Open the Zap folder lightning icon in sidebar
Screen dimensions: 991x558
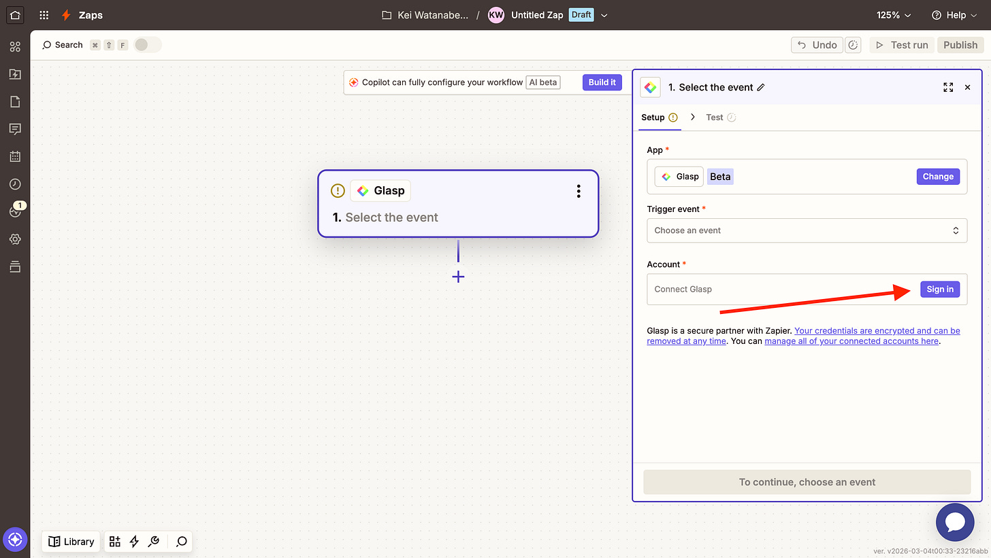tap(15, 74)
